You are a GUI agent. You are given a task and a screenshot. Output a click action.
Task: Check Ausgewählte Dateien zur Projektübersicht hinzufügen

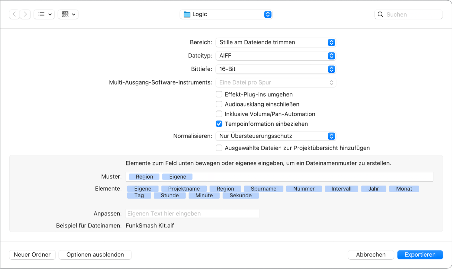[x=219, y=147]
